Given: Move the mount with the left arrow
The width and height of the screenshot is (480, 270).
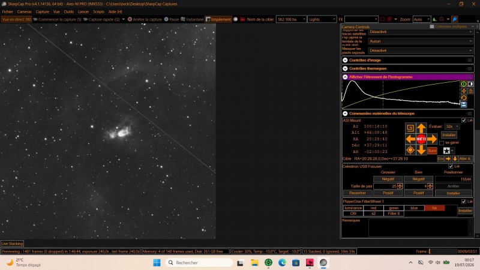Looking at the screenshot, I should [x=410, y=139].
